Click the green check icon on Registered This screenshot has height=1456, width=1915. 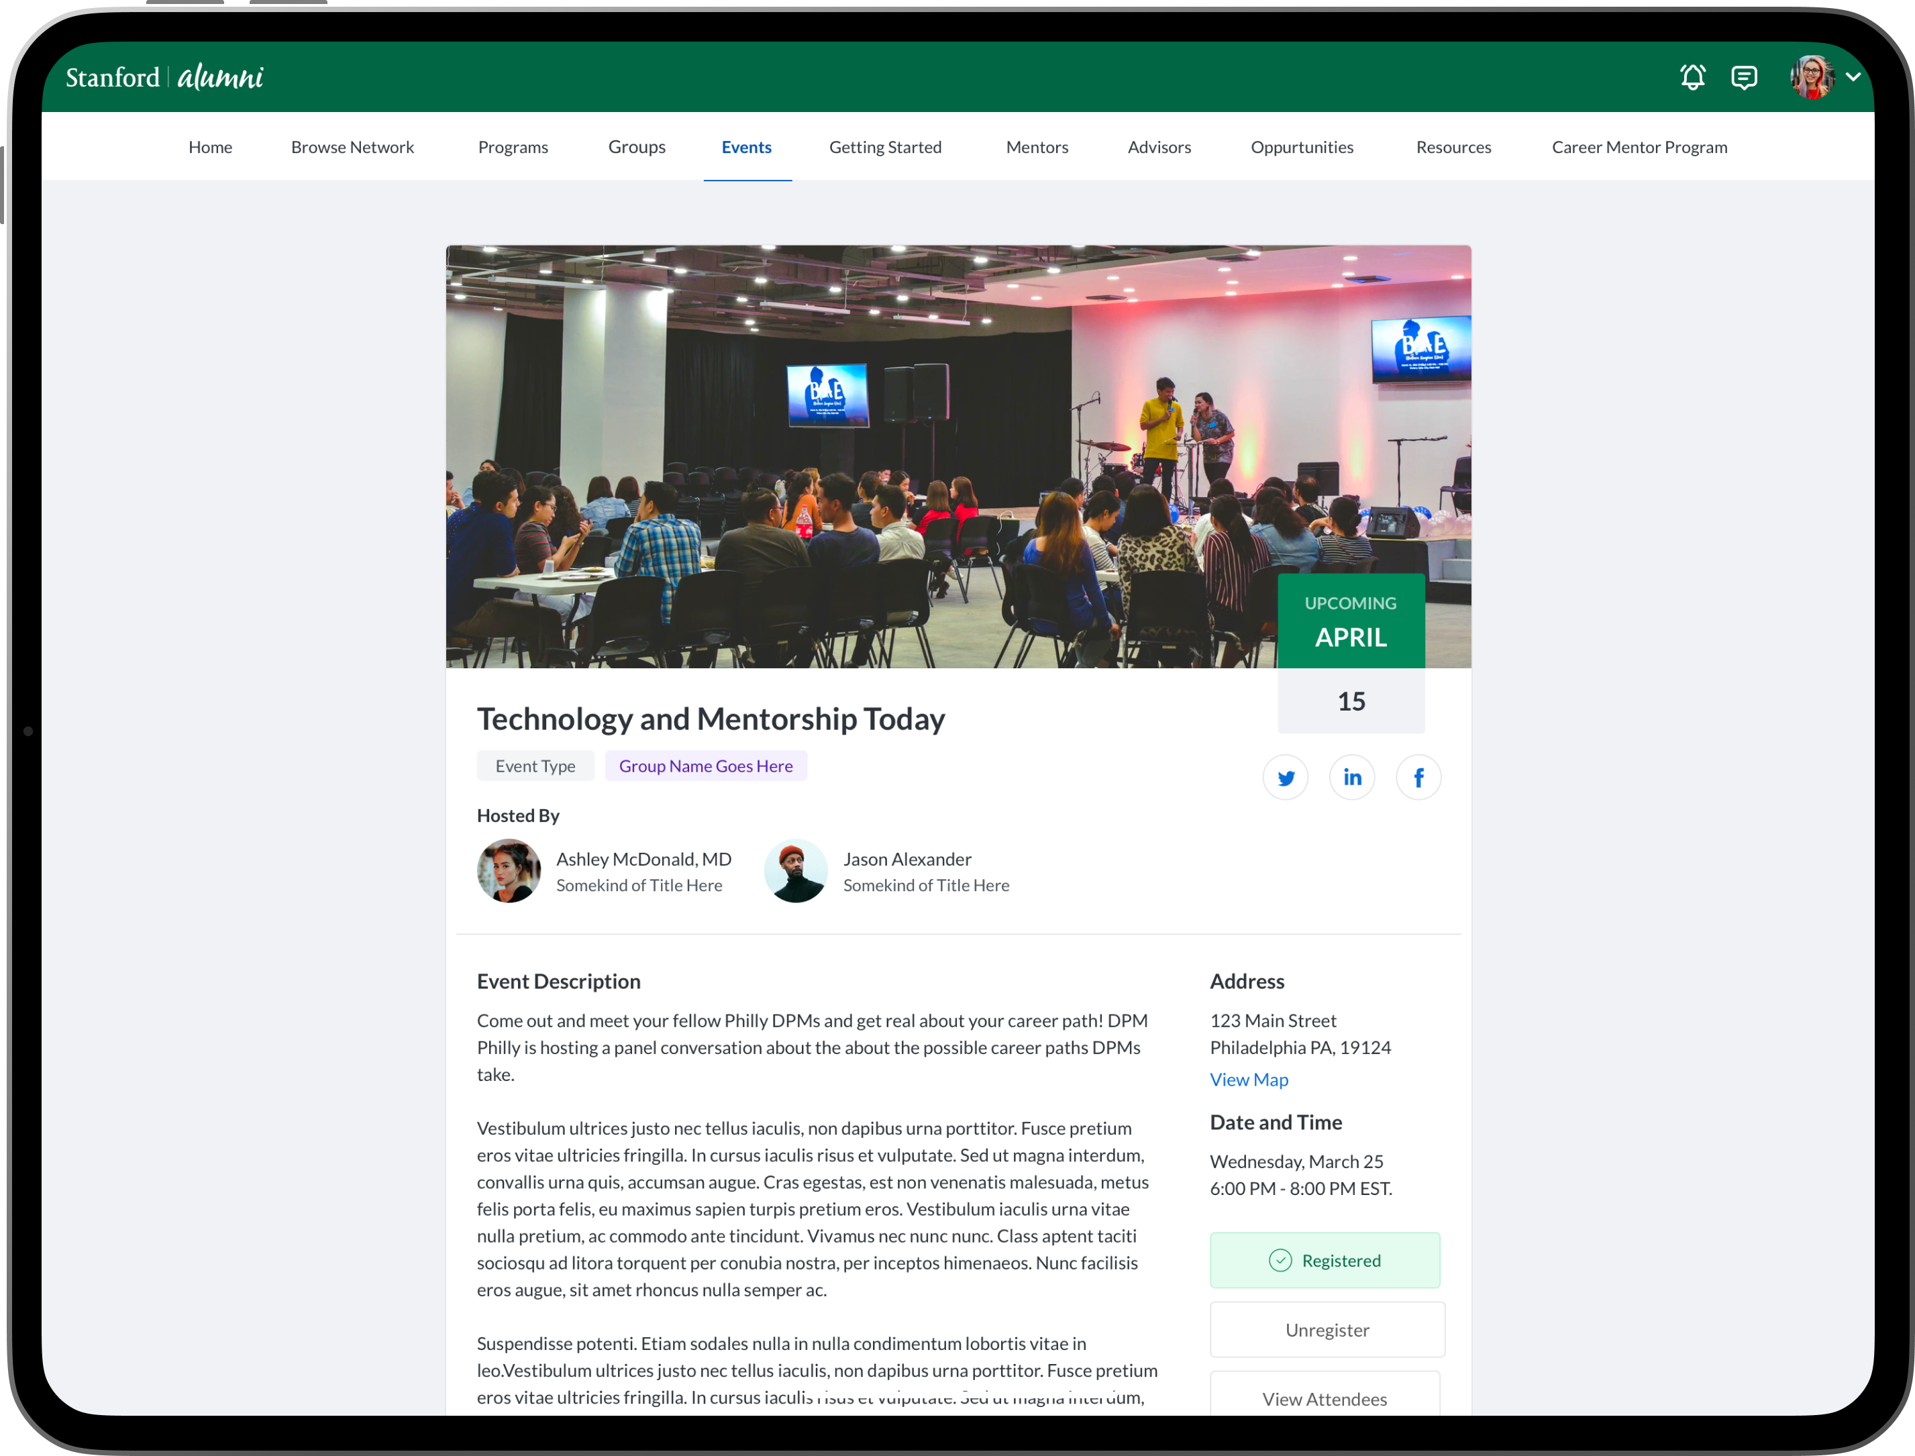coord(1280,1260)
